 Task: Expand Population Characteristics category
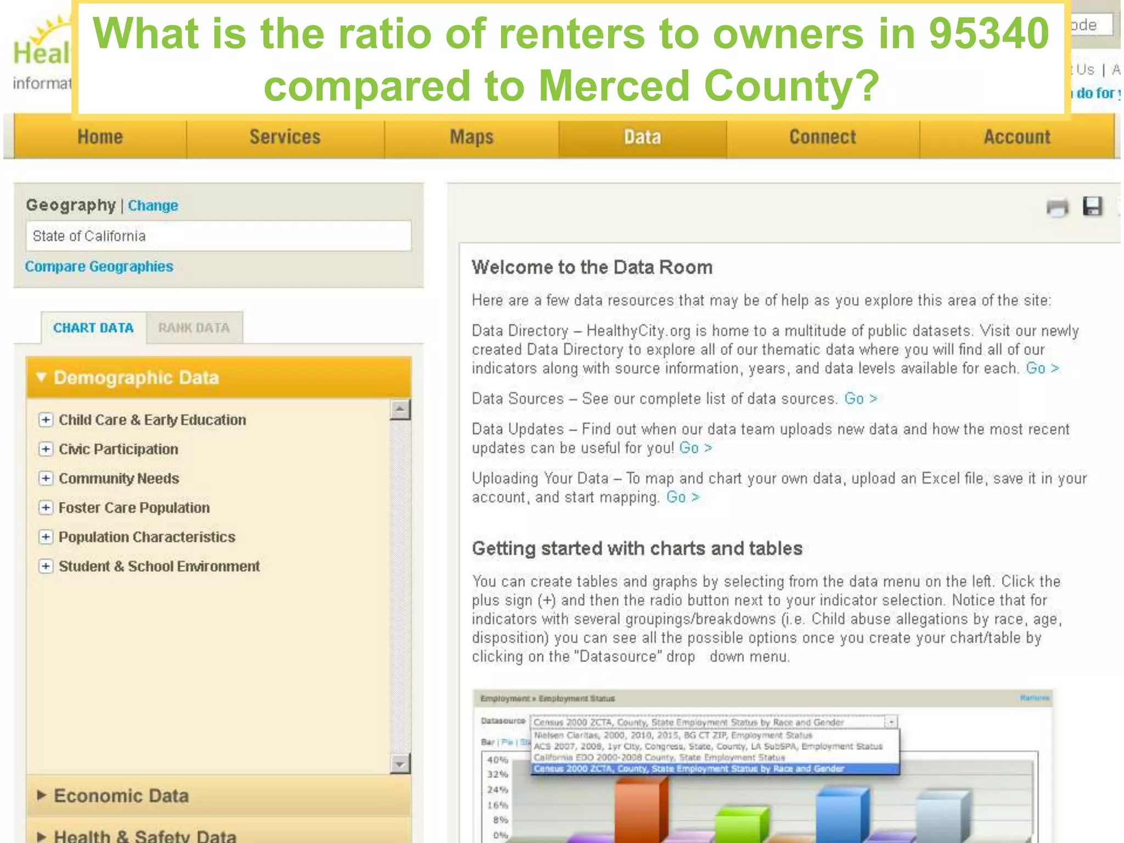pos(46,537)
